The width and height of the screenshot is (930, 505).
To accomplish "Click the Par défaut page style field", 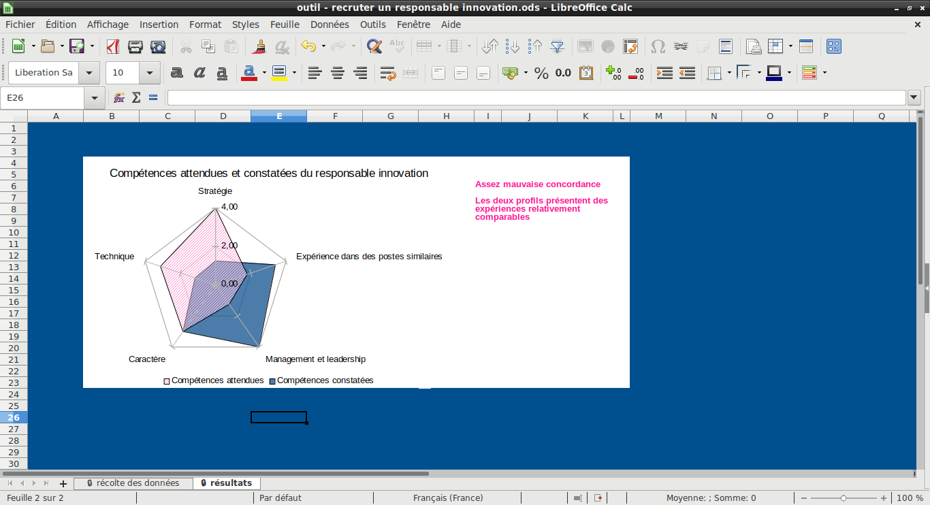I will coord(280,498).
